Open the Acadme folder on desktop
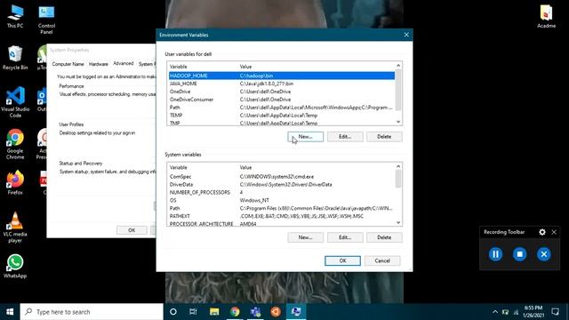The width and height of the screenshot is (569, 320). (546, 17)
